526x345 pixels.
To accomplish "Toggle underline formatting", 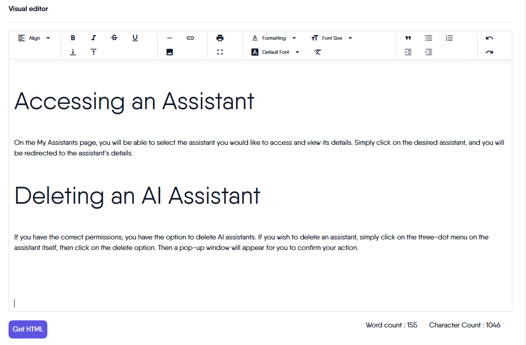I will 135,38.
